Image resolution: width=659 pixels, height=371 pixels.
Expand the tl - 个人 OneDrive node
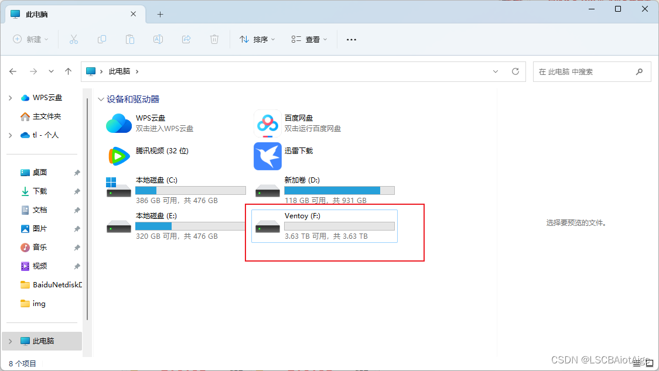click(x=10, y=135)
